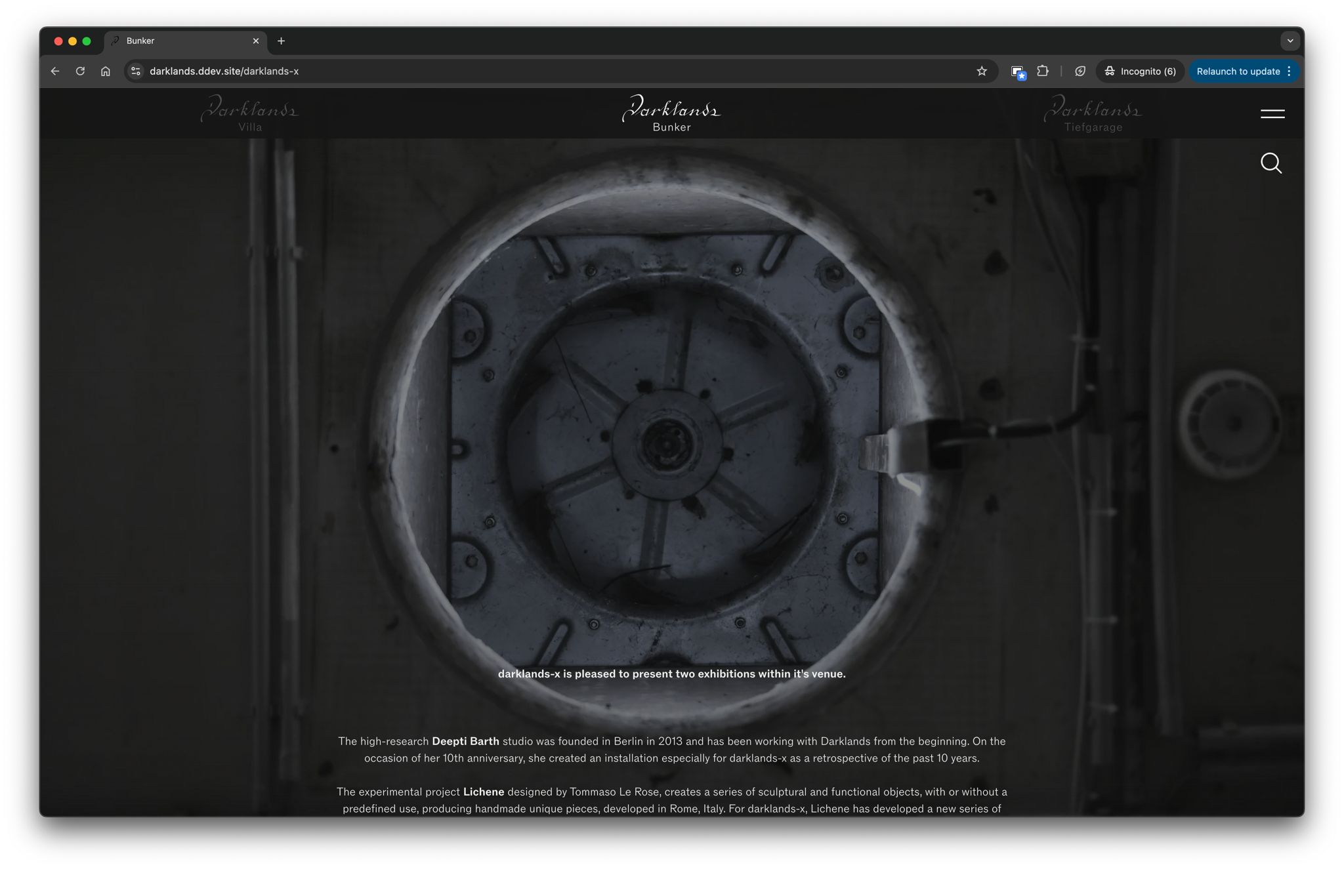
Task: Switch to Darklands Tiefgarage section
Action: coord(1093,114)
